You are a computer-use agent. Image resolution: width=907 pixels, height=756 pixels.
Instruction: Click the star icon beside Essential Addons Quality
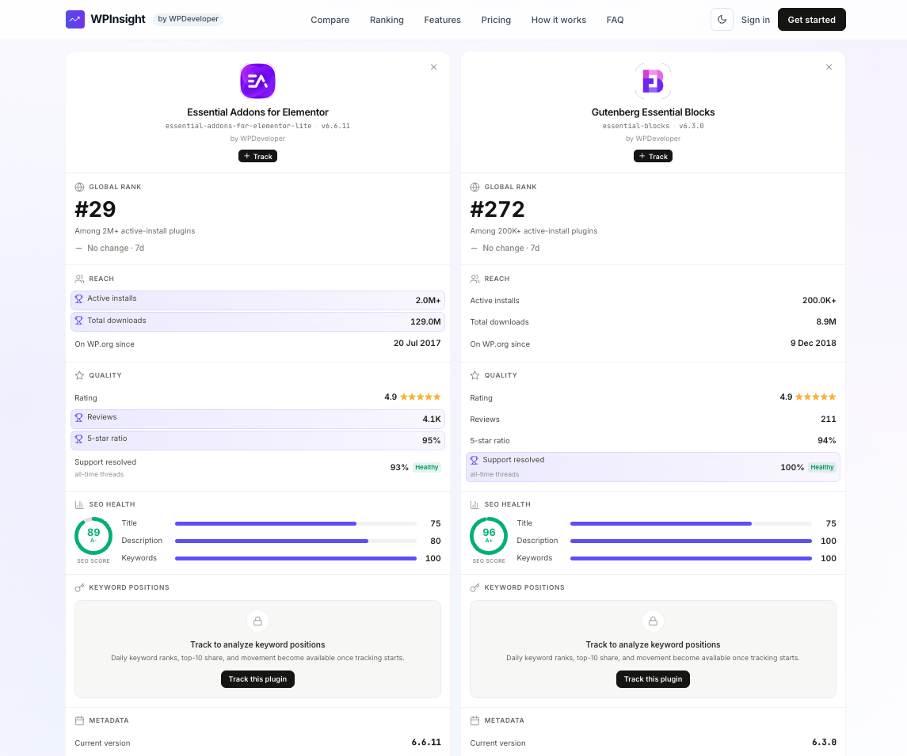(79, 376)
